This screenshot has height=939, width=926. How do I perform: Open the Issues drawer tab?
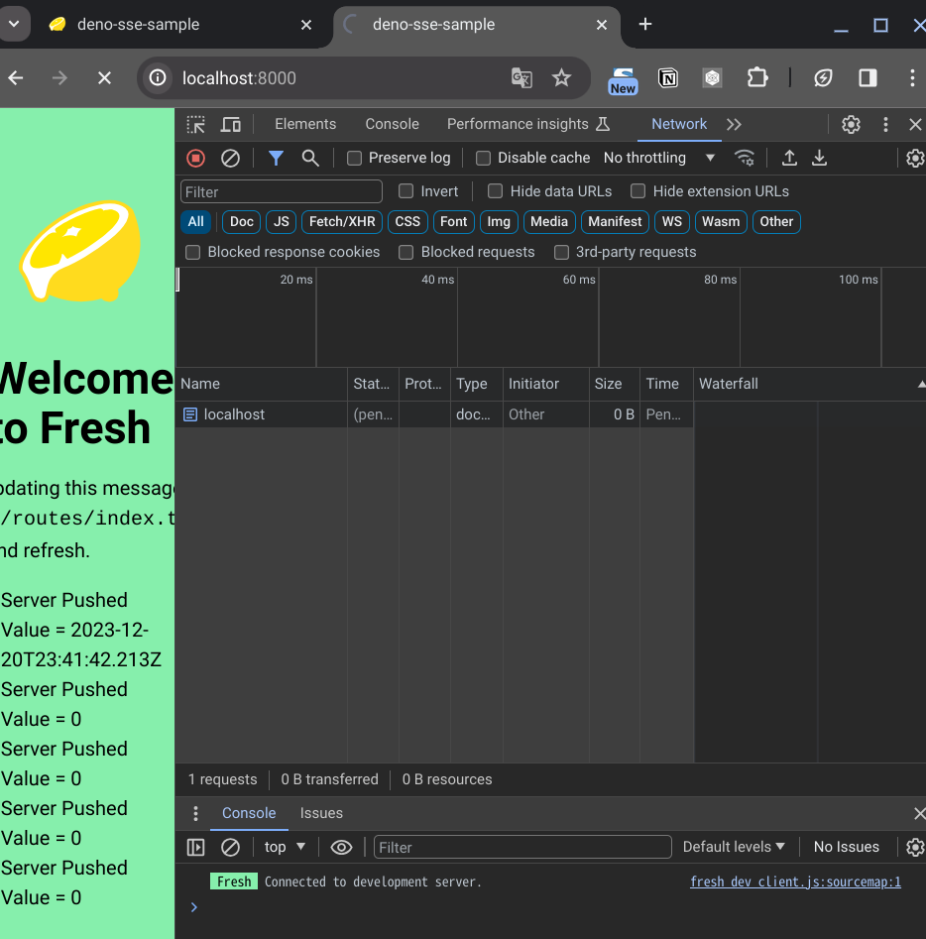click(x=321, y=813)
